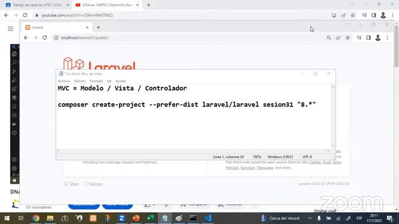Open the notification center in the taskbar
The width and height of the screenshot is (399, 224).
click(x=390, y=218)
